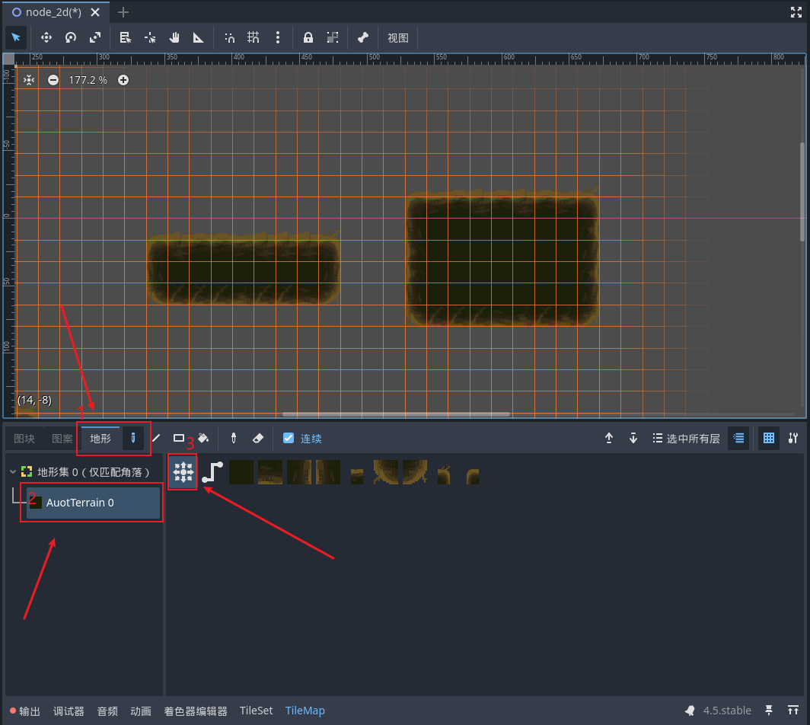Collapse the 地形集 0 tree node
810x725 pixels.
pos(13,472)
